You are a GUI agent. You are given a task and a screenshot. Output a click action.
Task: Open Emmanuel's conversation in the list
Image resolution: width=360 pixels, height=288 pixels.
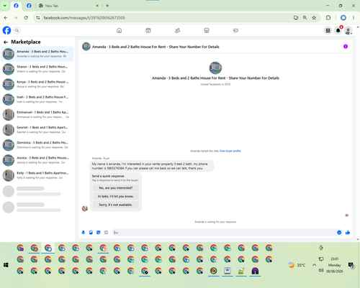click(x=37, y=114)
